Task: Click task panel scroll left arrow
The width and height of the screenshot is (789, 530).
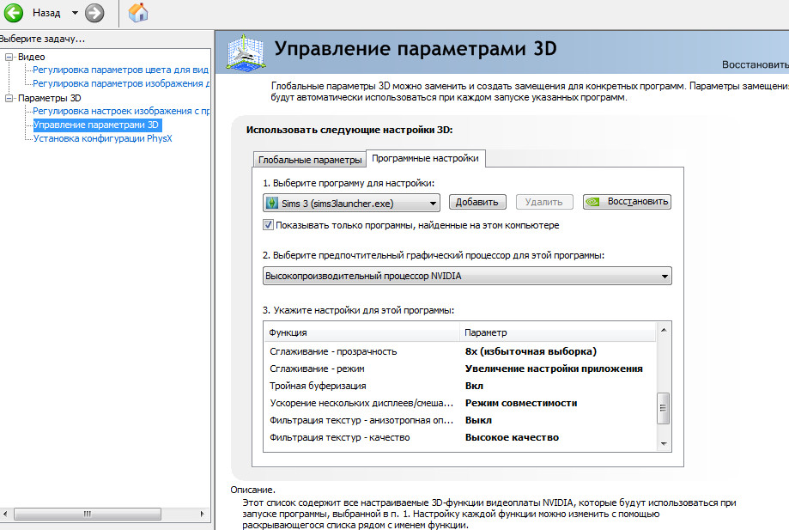Action: click(x=5, y=514)
